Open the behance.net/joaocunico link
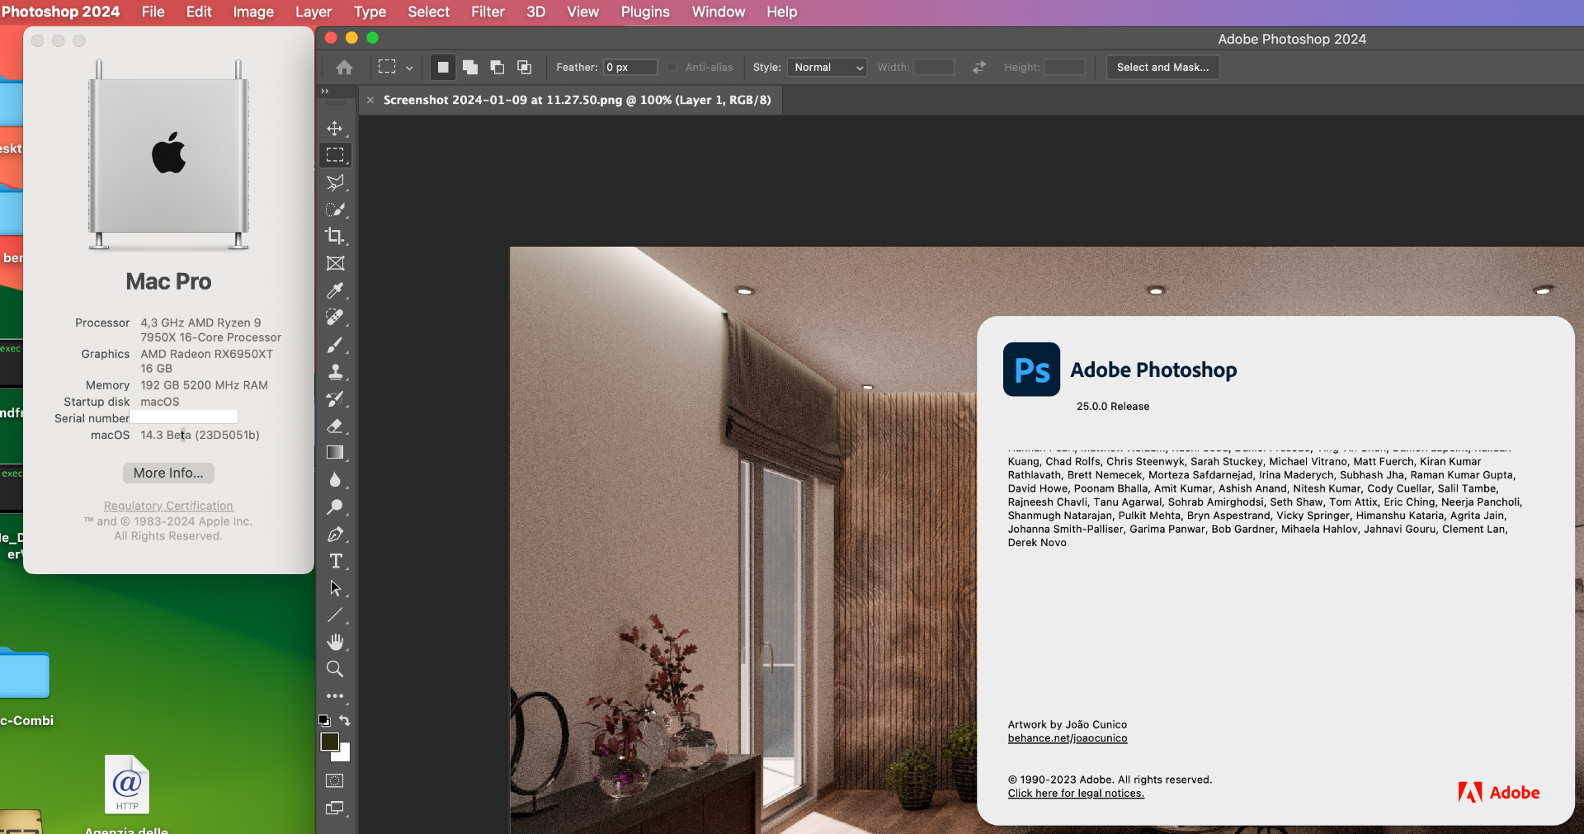1584x834 pixels. (1068, 738)
